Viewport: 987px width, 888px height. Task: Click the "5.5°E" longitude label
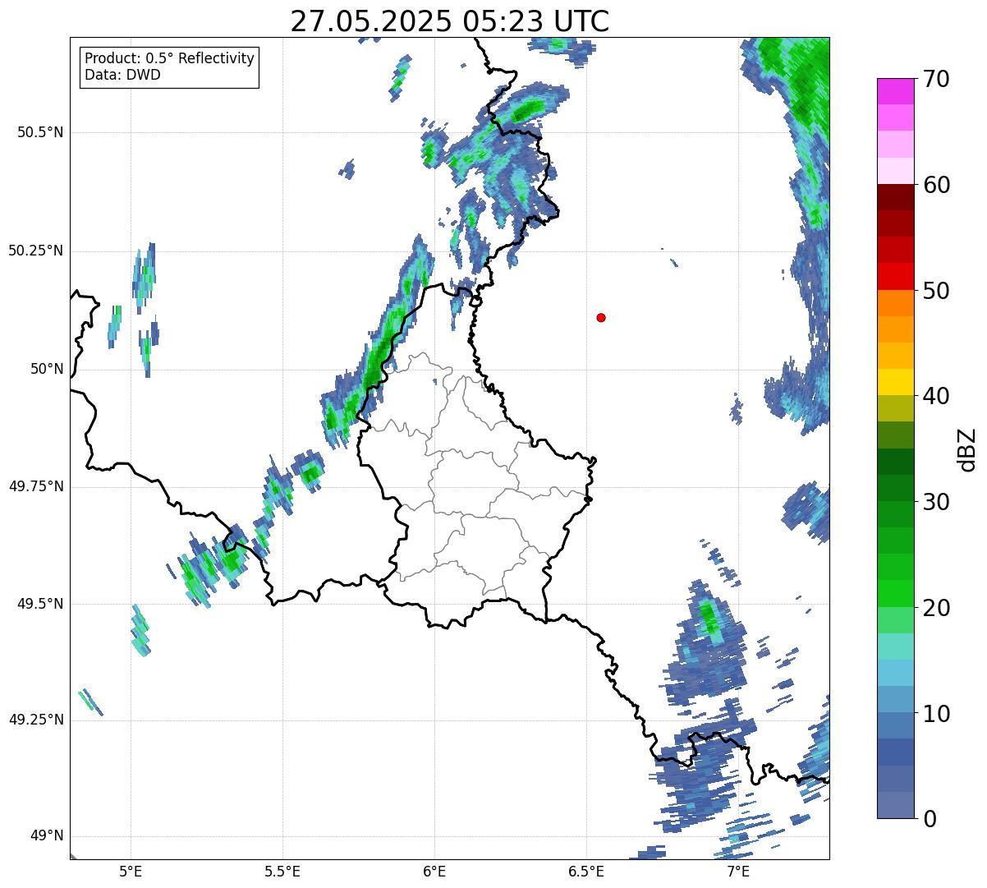[282, 871]
